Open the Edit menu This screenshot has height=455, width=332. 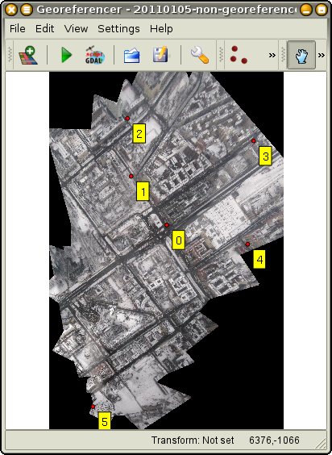pyautogui.click(x=44, y=29)
